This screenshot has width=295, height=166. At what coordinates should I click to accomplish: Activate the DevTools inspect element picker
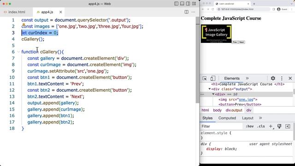click(x=205, y=78)
